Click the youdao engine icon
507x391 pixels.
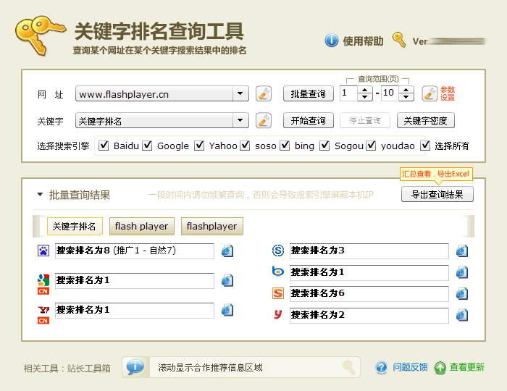click(x=277, y=314)
